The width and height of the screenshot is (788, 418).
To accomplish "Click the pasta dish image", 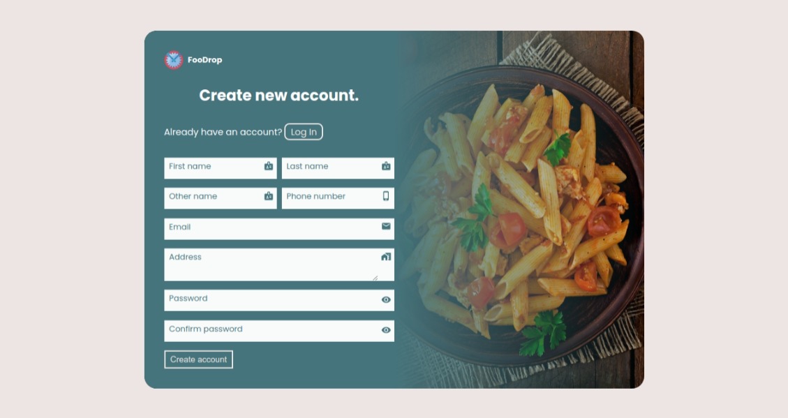I will point(521,209).
